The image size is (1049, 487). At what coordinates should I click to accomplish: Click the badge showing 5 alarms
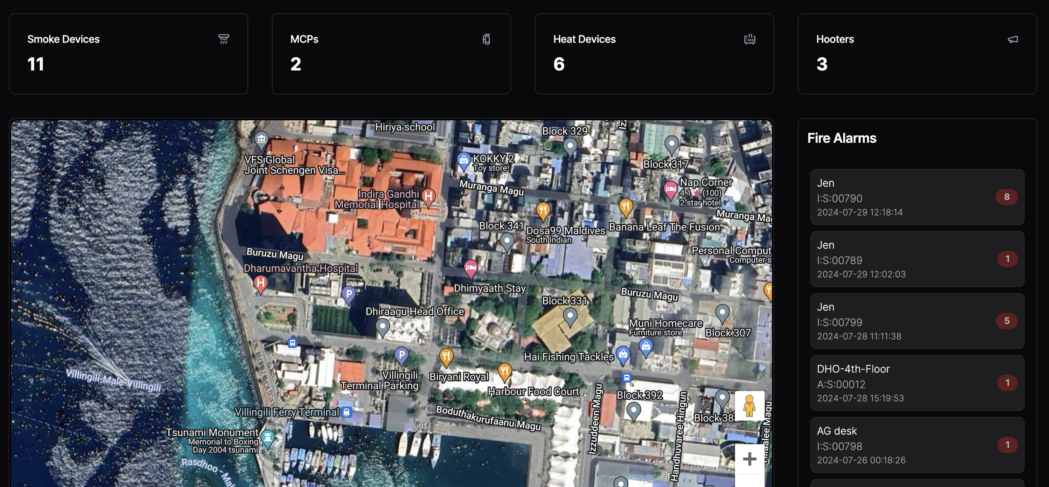click(x=1006, y=321)
